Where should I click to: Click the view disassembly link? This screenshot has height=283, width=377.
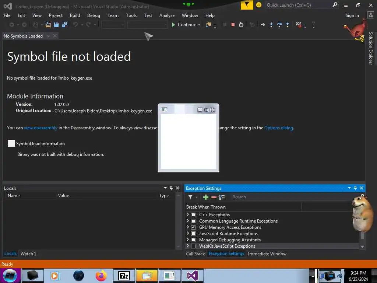tap(40, 128)
